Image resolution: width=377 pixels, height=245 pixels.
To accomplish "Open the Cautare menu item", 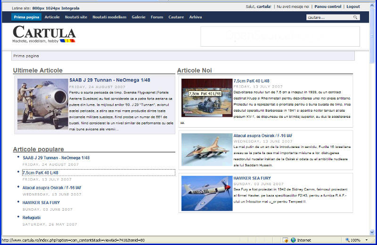I will pos(176,17).
